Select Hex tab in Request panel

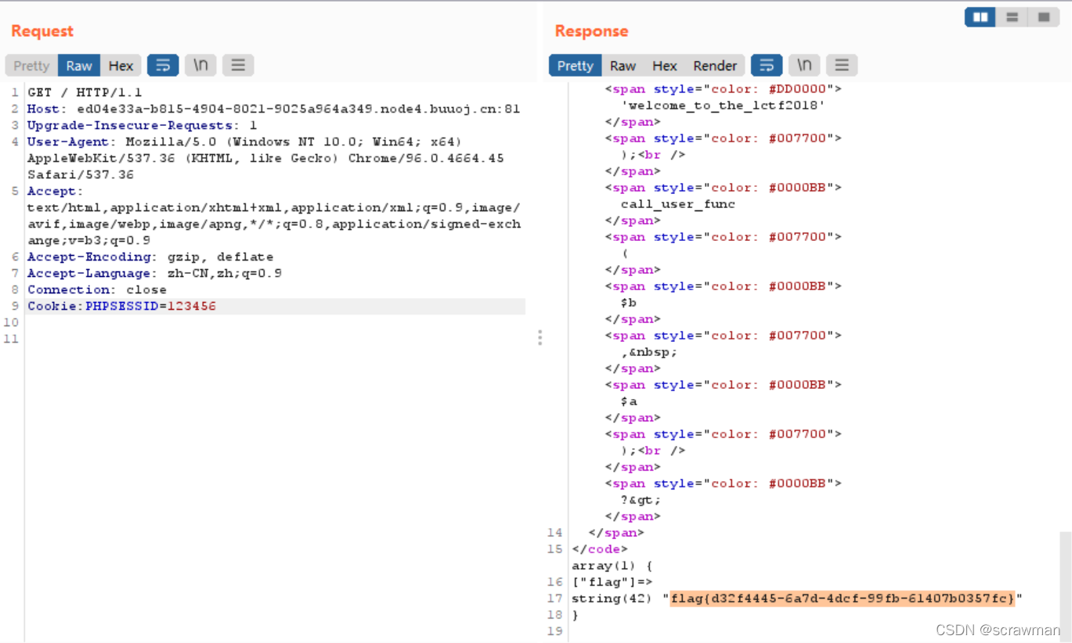click(x=121, y=66)
